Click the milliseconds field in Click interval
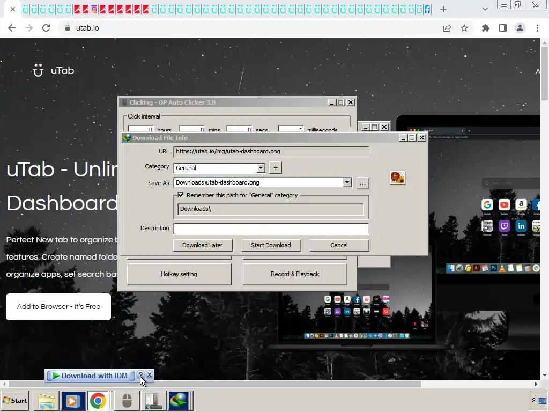 (291, 129)
